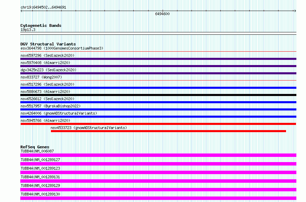The width and height of the screenshot is (306, 202).
Task: Click the magenta bar of NM_001289131
Action: pyautogui.click(x=158, y=181)
